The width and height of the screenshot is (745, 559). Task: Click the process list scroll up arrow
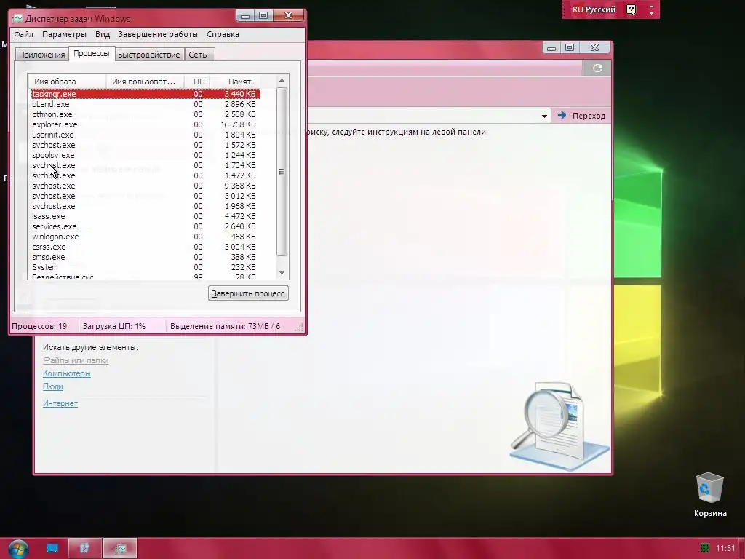(282, 81)
